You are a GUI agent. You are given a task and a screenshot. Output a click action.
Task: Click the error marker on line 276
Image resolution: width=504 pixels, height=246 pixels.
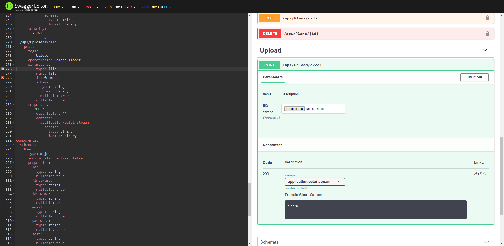(2, 69)
